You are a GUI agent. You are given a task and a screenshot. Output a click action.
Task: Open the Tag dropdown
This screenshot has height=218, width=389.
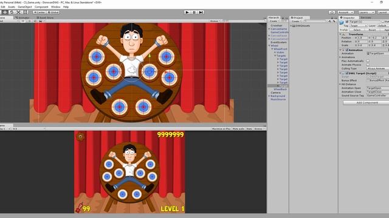[x=358, y=25]
